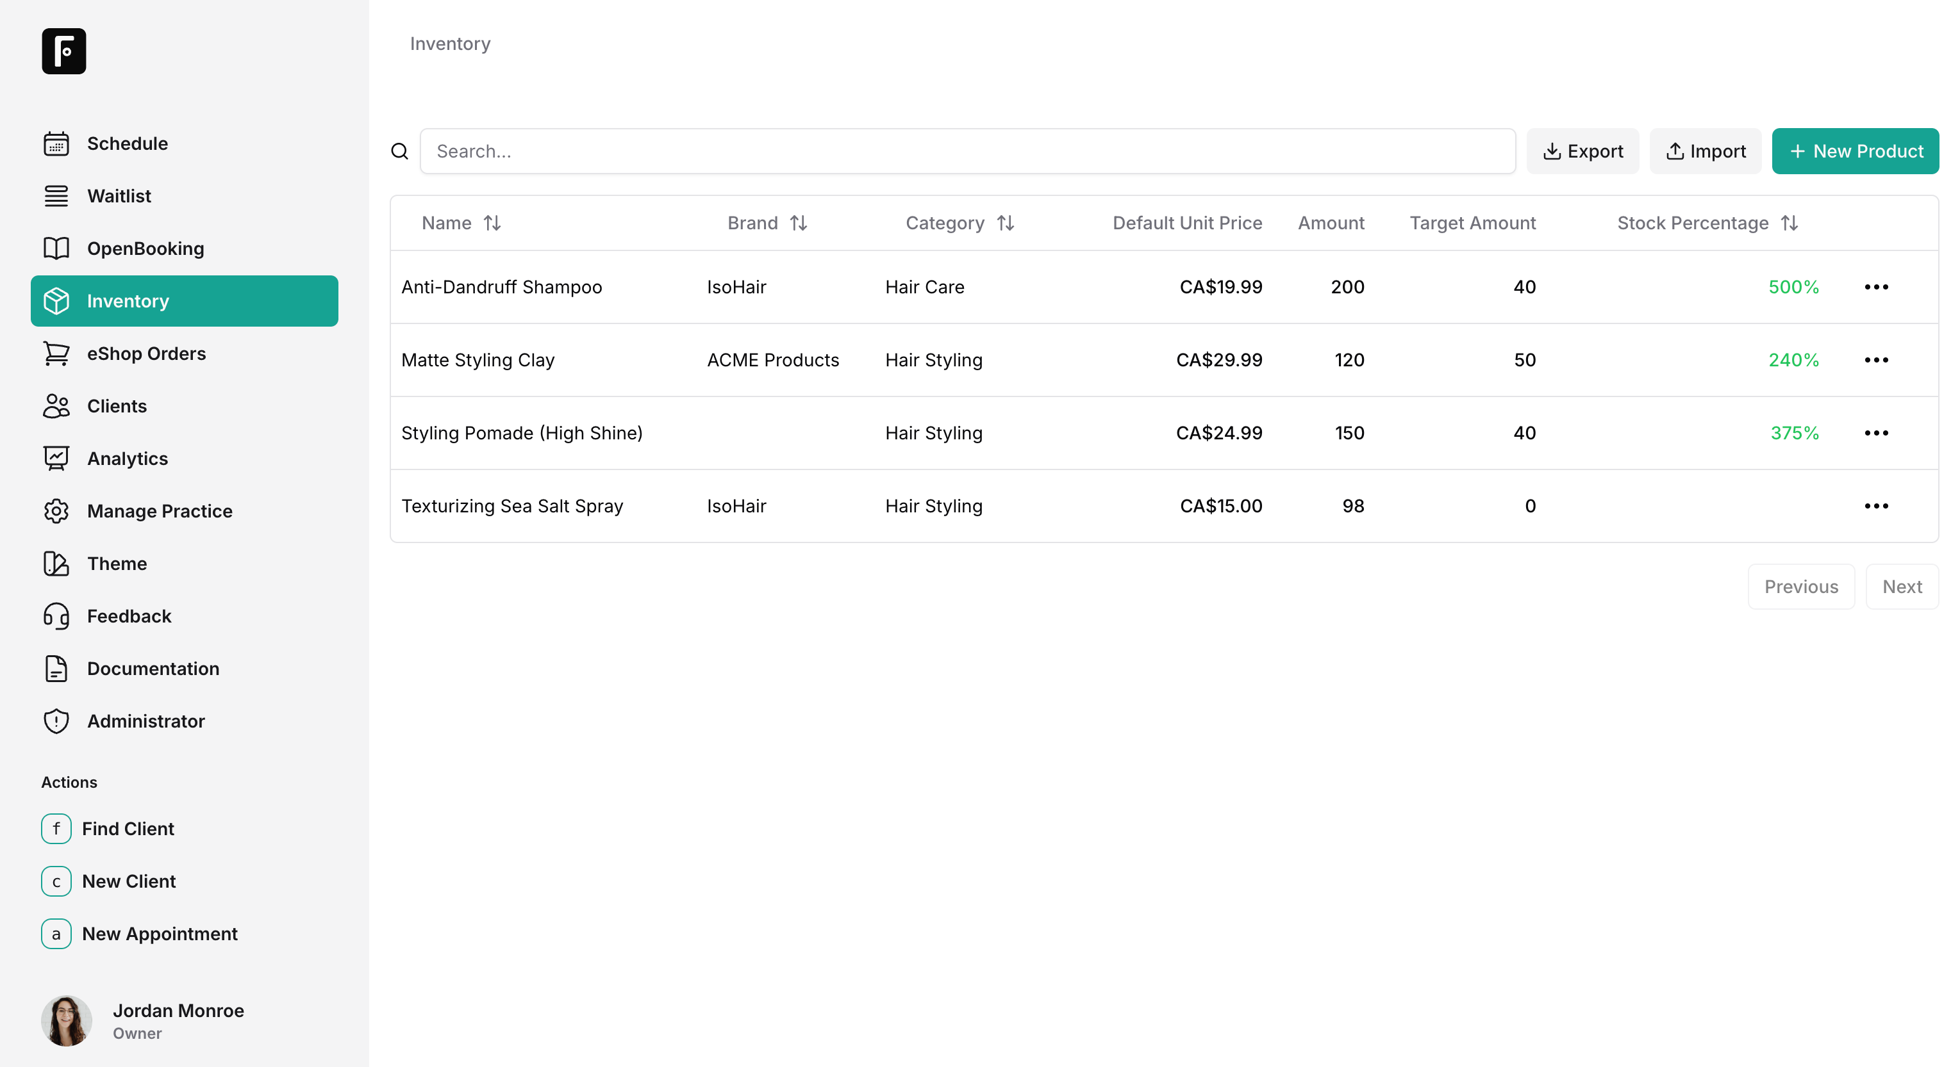The width and height of the screenshot is (1960, 1067).
Task: Open row options for Texturizing Sea Salt Spray
Action: (1875, 506)
